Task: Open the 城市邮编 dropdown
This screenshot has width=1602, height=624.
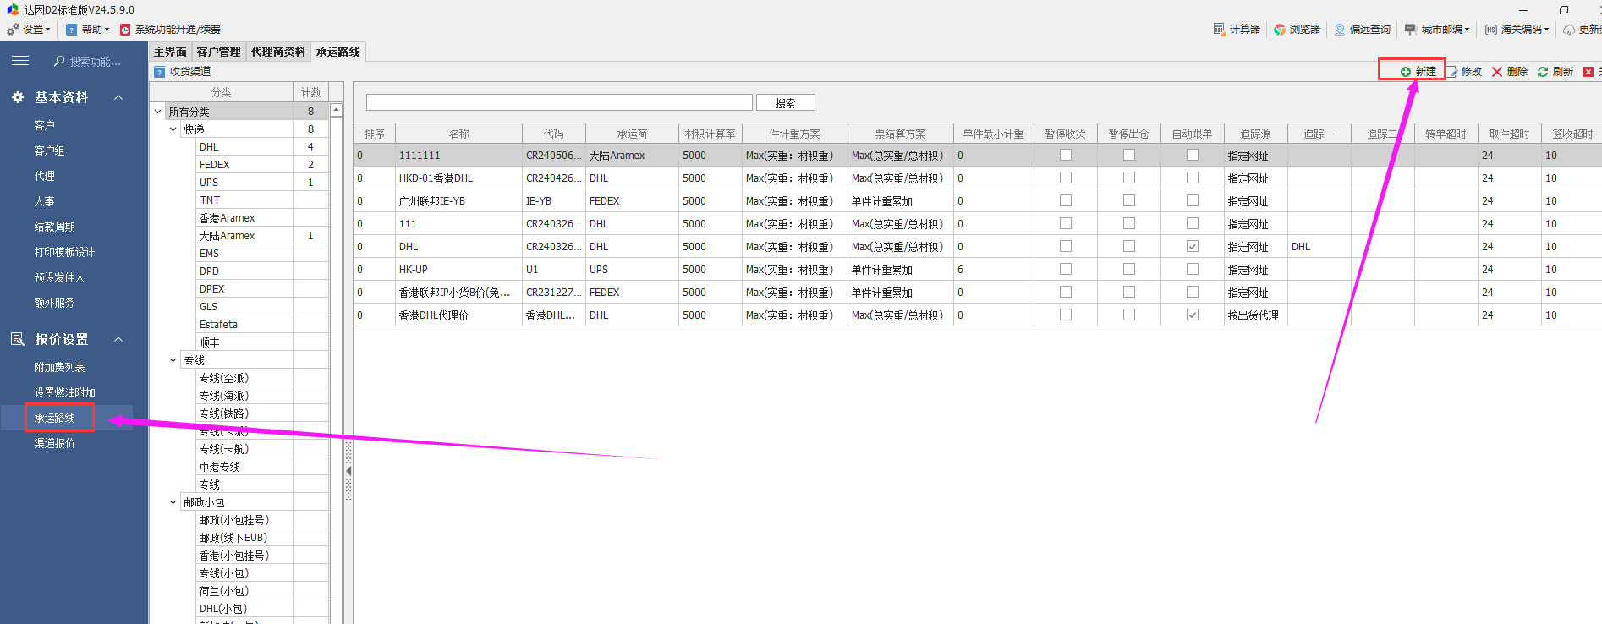Action: pyautogui.click(x=1437, y=29)
